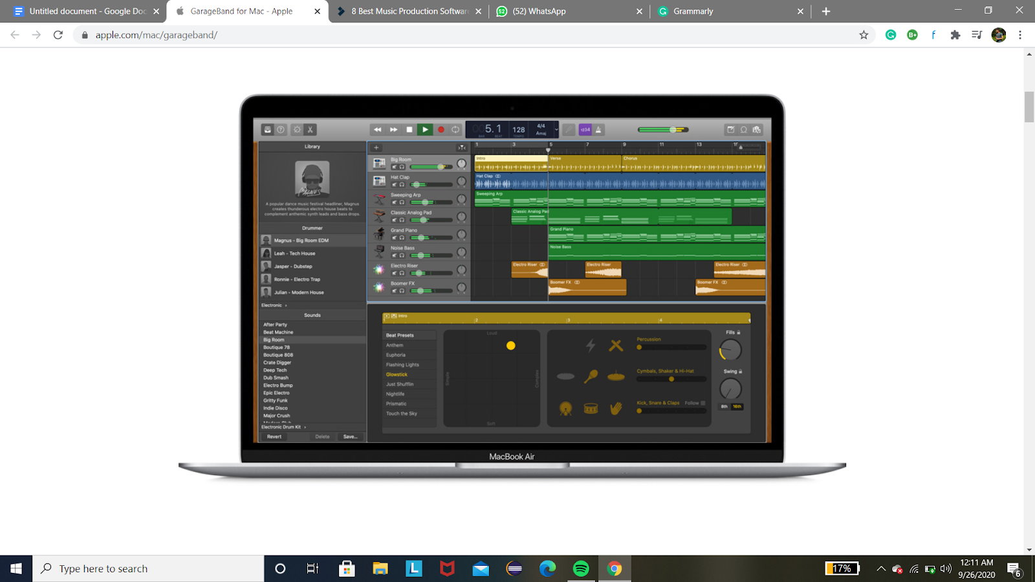Open a new Chrome tab
Viewport: 1035px width, 582px height.
pos(826,11)
